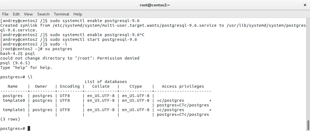Click the 'List of databases' heading
Screen dimensions: 310x131
(106, 82)
